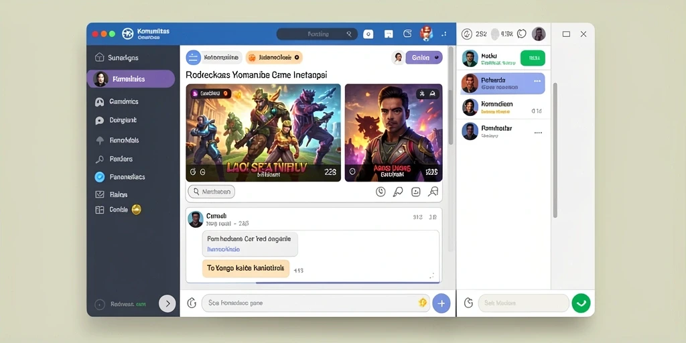Click the upper scrollbar of the main feed
Screen dimensions: 686x343
click(451, 96)
